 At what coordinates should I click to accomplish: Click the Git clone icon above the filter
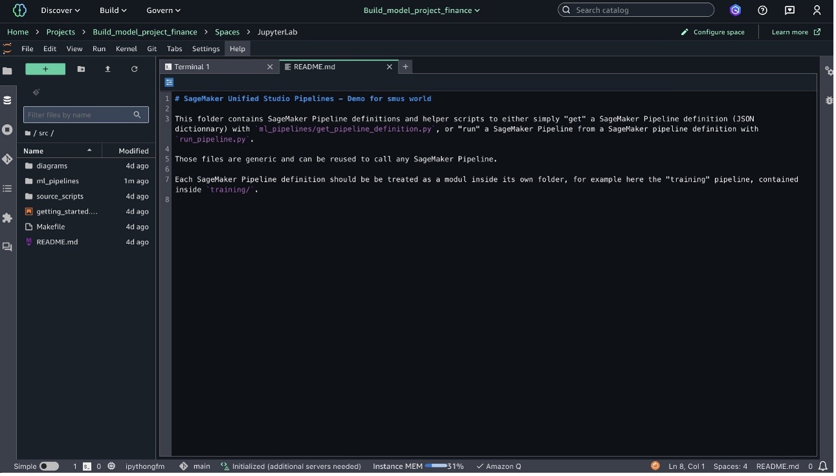pyautogui.click(x=36, y=92)
